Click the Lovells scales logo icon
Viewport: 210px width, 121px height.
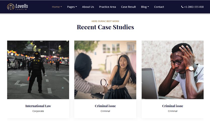pyautogui.click(x=11, y=7)
